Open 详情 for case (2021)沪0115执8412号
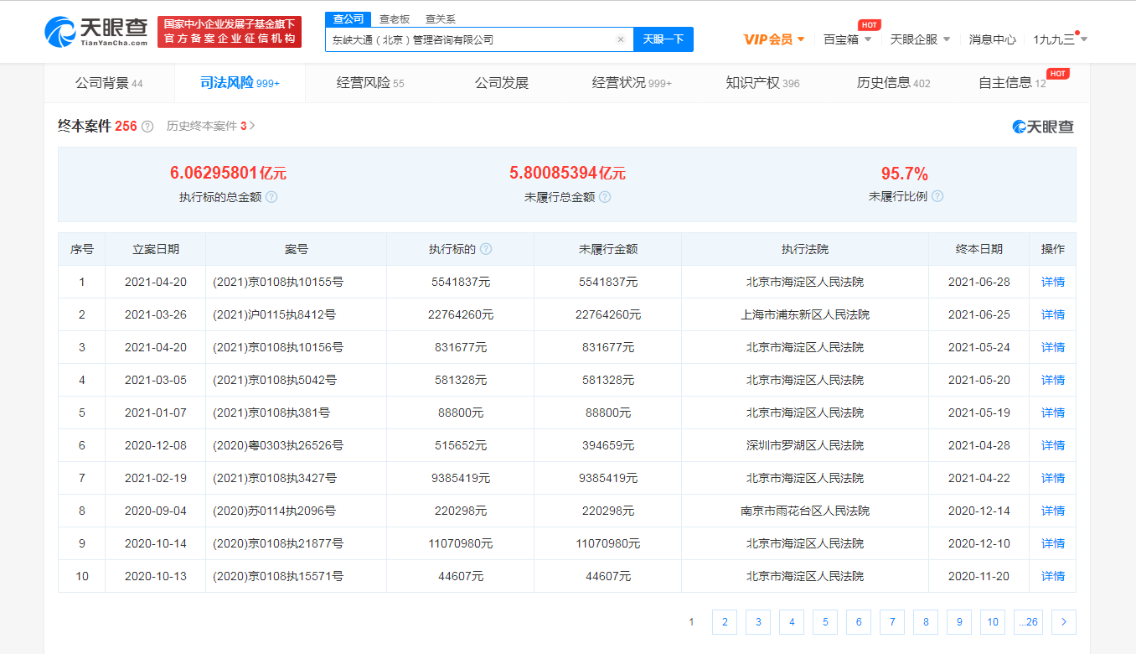Image resolution: width=1136 pixels, height=654 pixels. click(1052, 314)
